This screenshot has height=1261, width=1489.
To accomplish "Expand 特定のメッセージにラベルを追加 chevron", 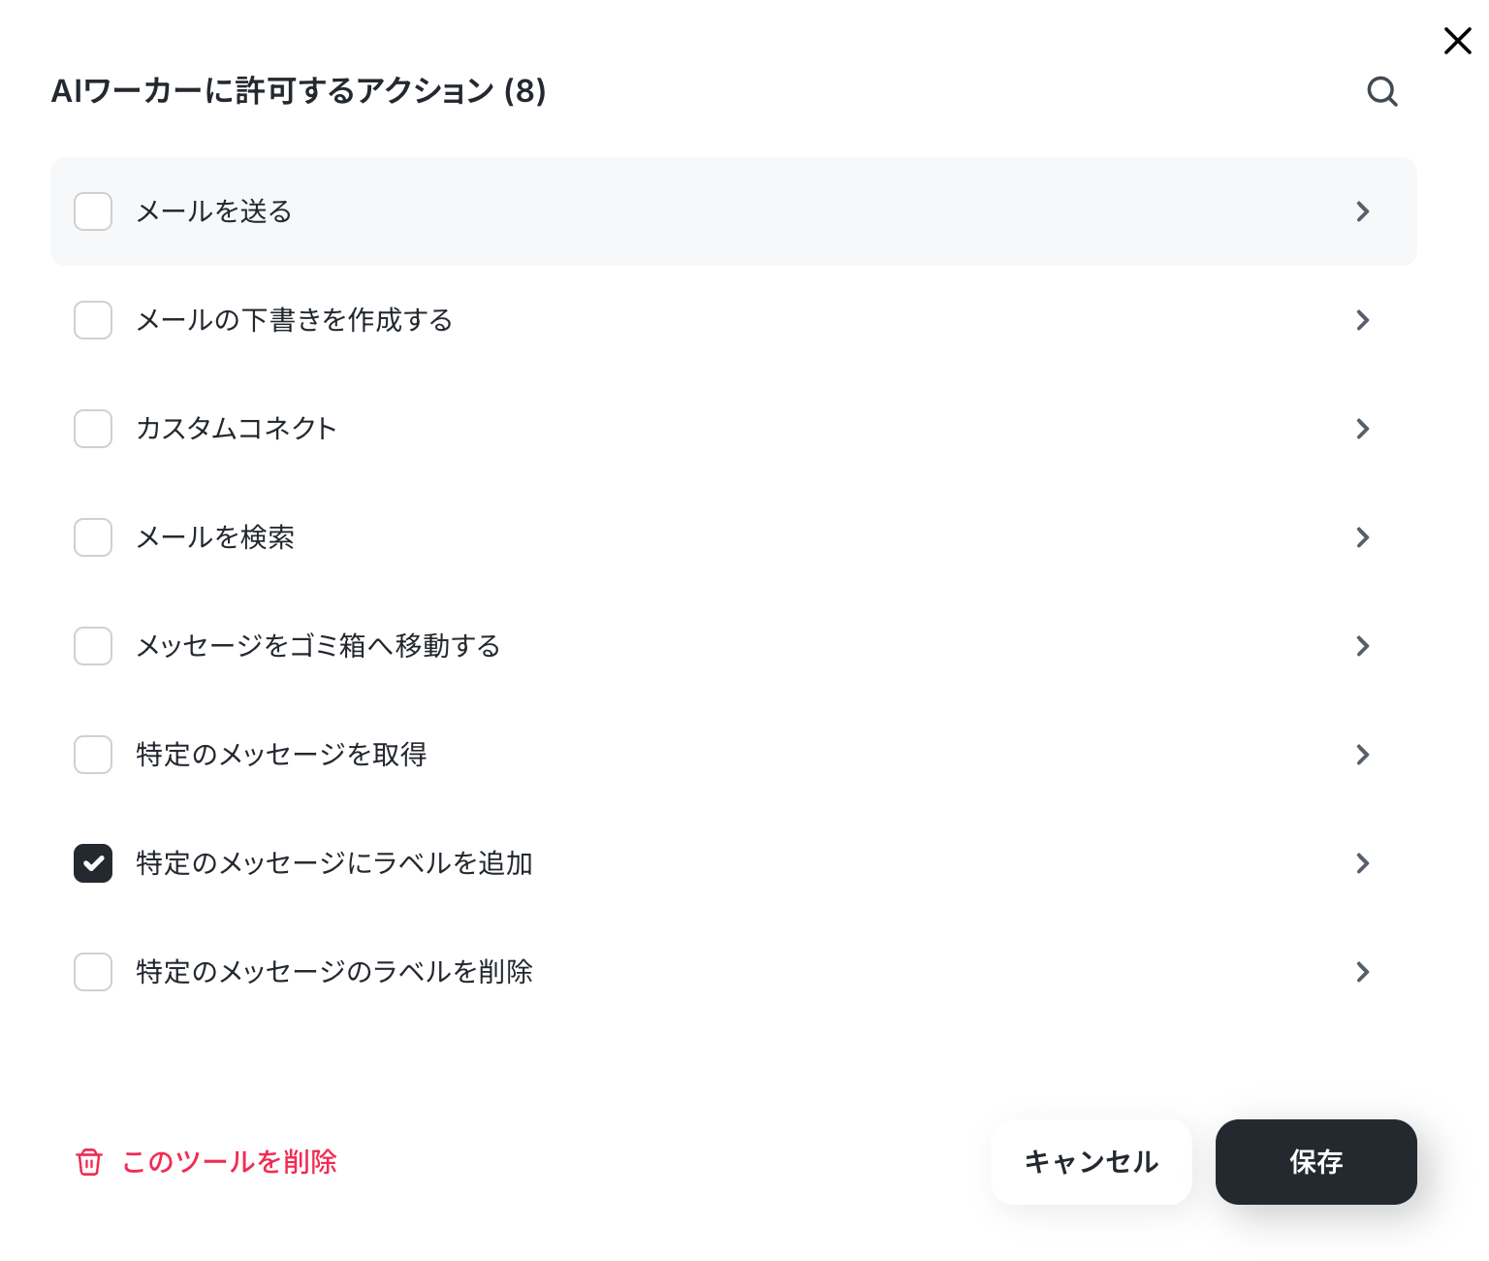I will click(1363, 863).
